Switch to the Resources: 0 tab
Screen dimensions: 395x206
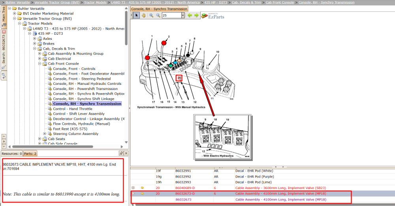pos(11,154)
